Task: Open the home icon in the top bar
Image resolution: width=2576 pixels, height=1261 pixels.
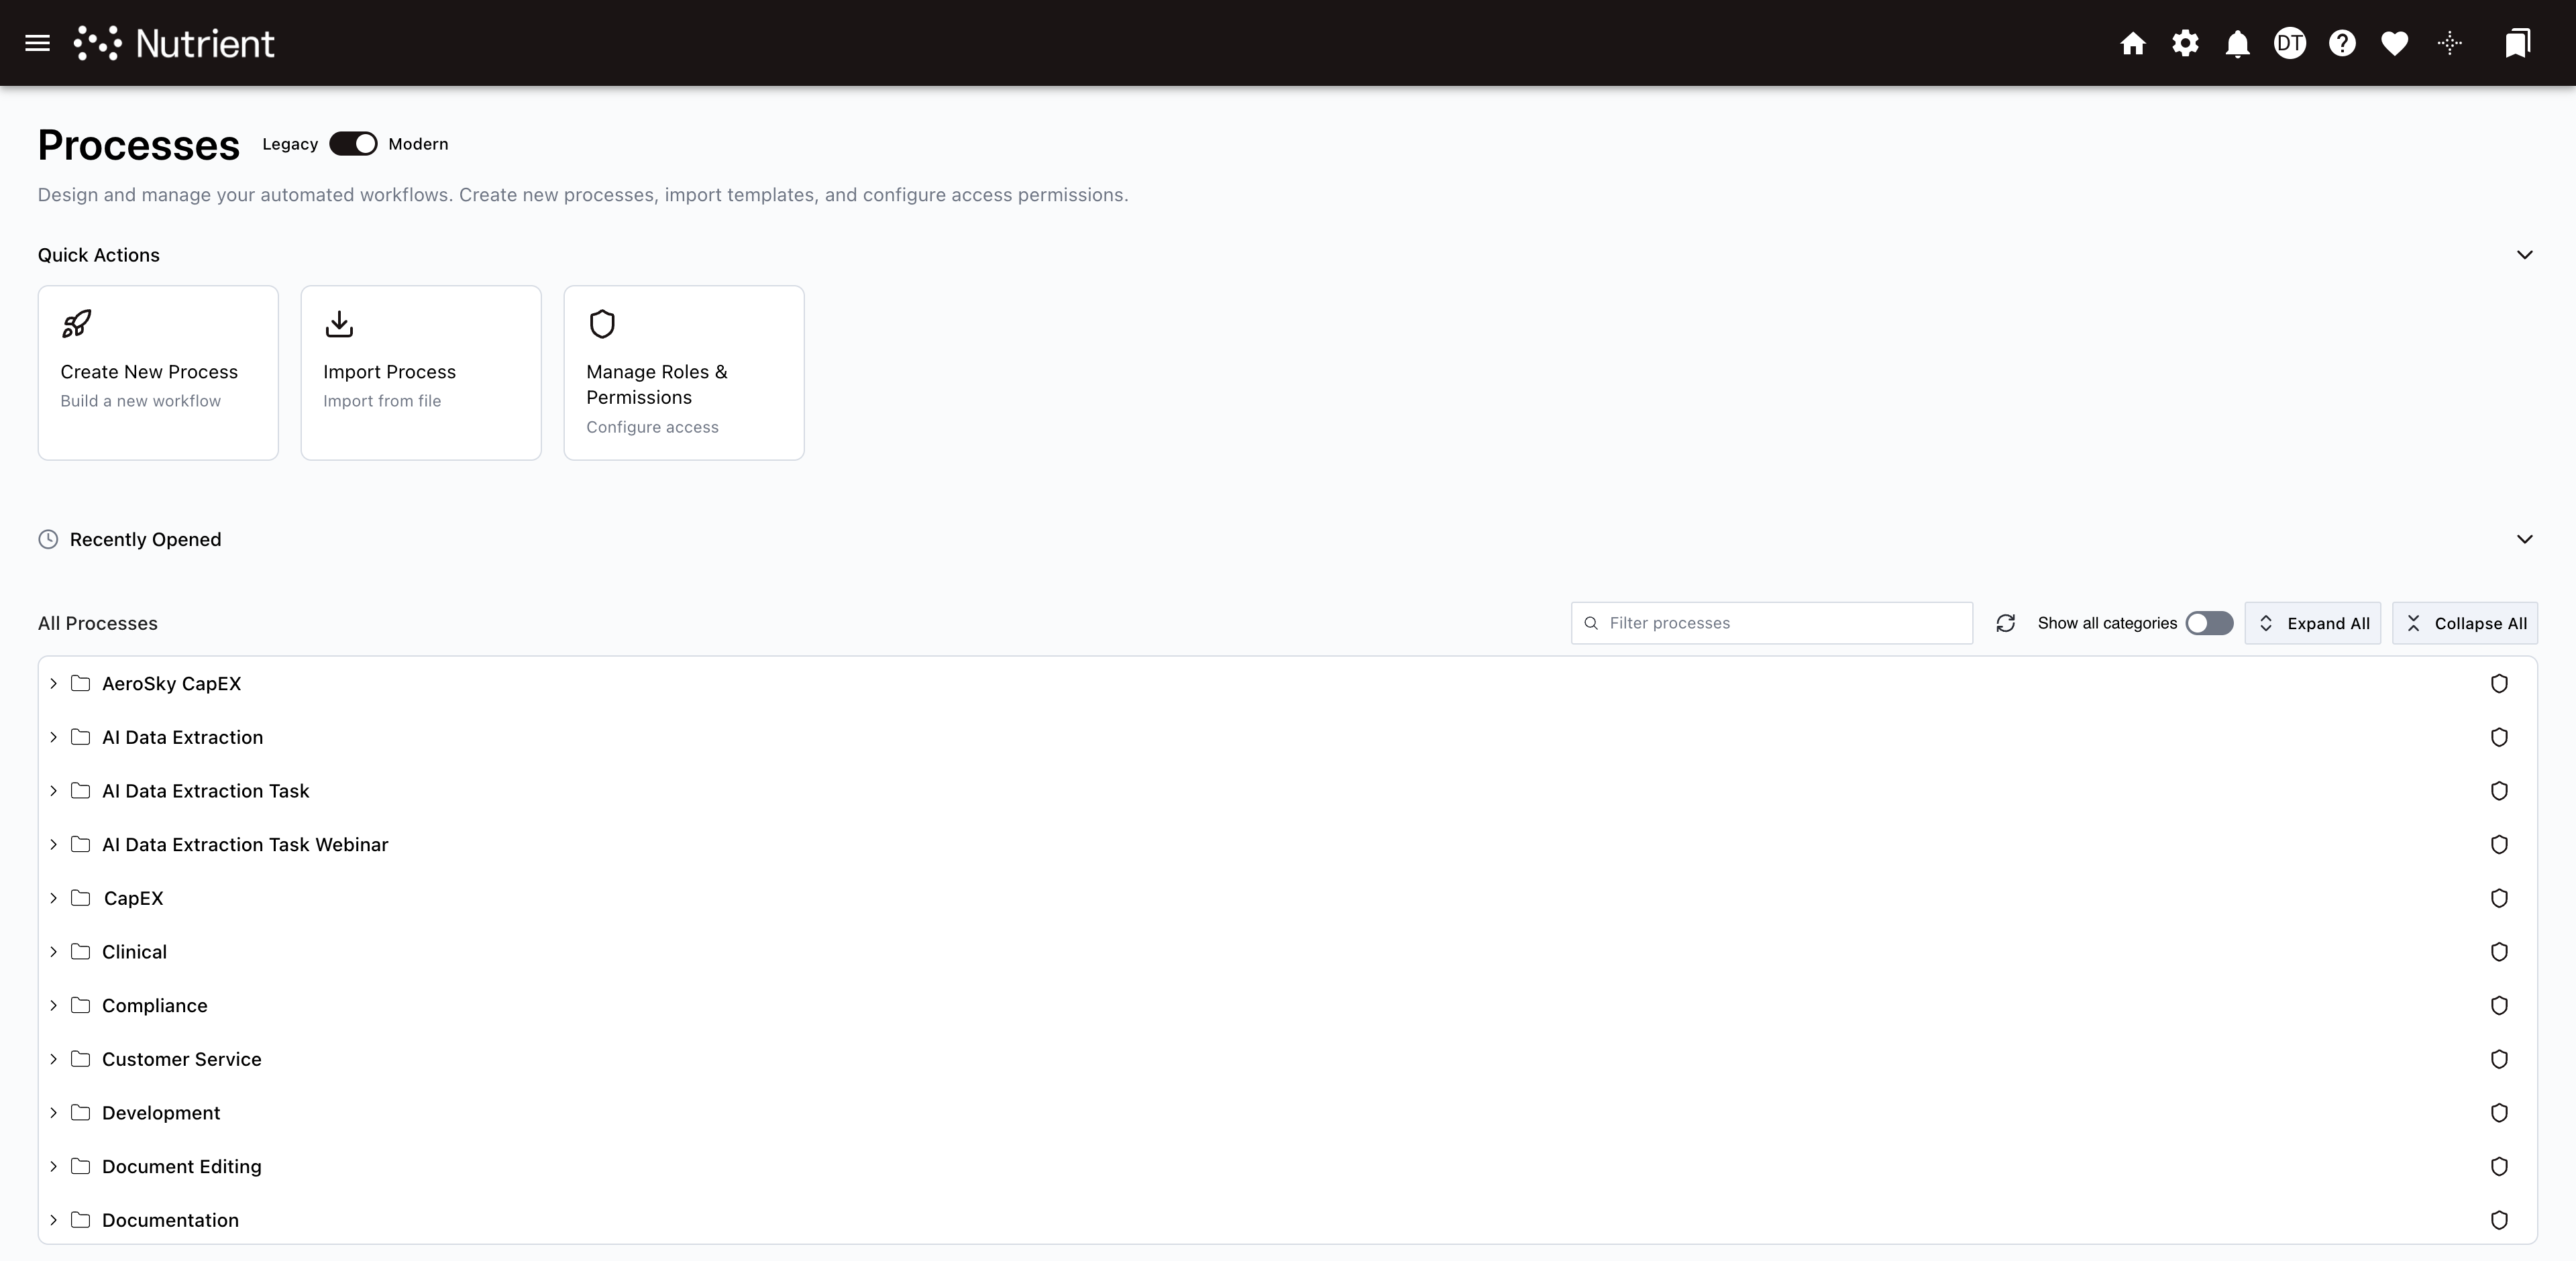Action: [2133, 43]
